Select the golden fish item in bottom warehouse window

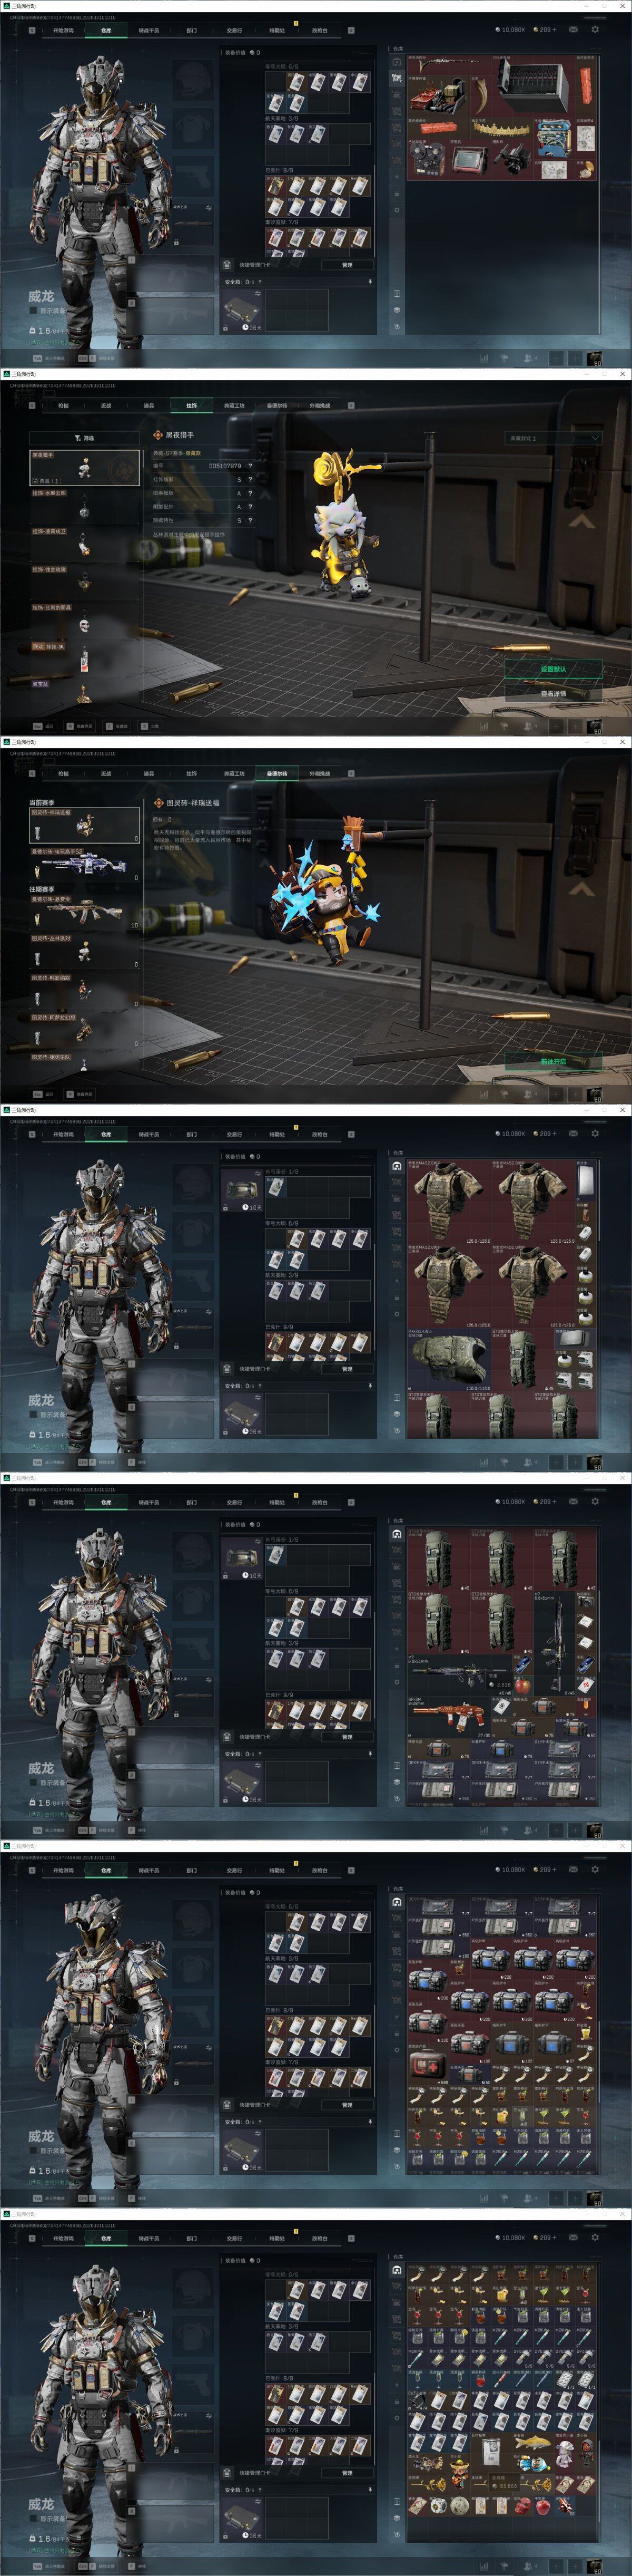[532, 2444]
